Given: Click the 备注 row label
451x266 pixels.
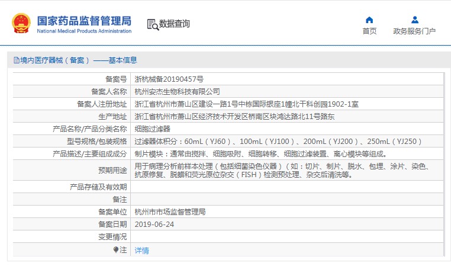Looking at the screenshot, I should (x=120, y=200).
